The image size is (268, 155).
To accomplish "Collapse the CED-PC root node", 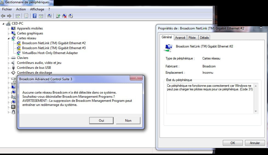I will coord(3,24).
